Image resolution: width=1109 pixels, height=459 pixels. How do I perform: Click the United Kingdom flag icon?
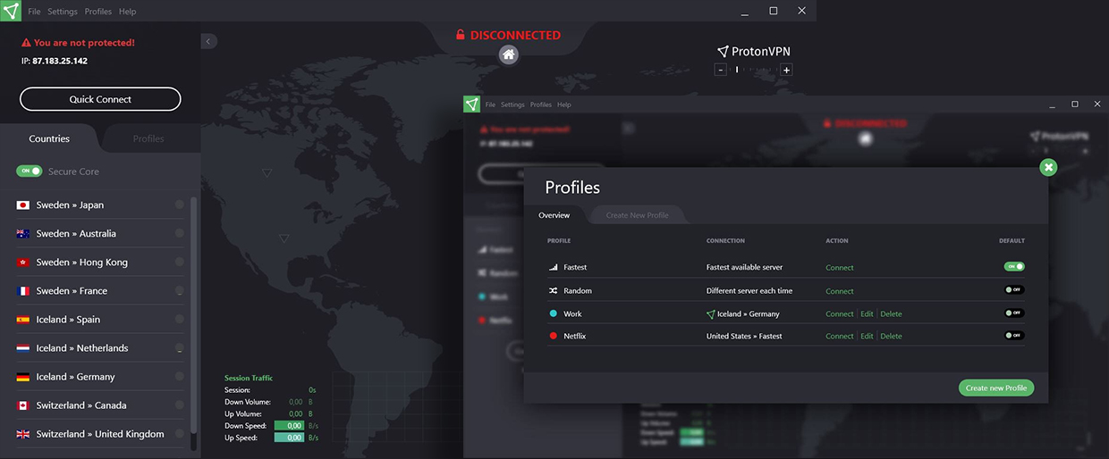tap(23, 434)
